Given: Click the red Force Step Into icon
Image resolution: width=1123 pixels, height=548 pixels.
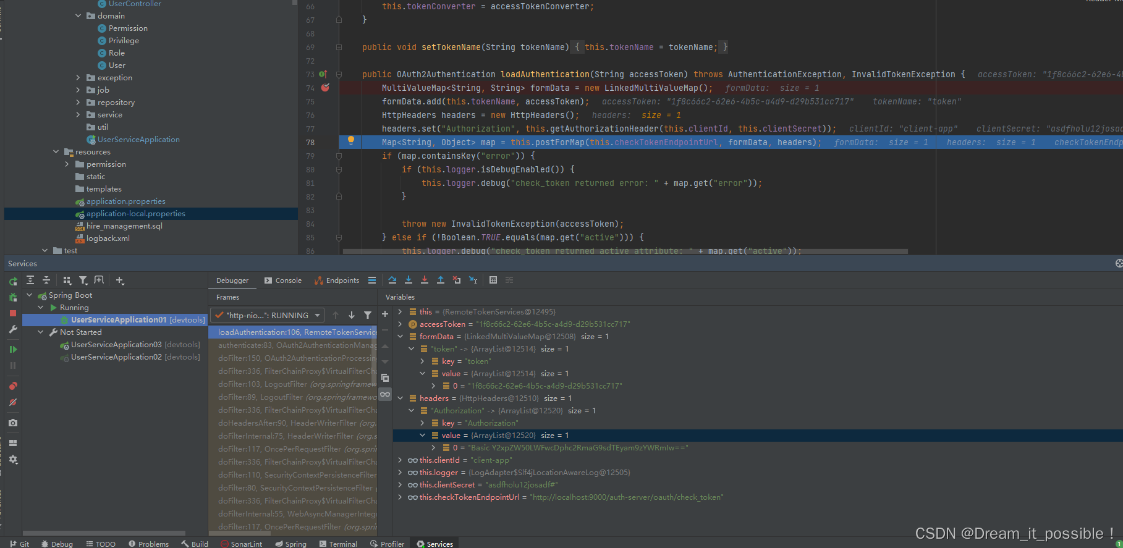Looking at the screenshot, I should 425,280.
